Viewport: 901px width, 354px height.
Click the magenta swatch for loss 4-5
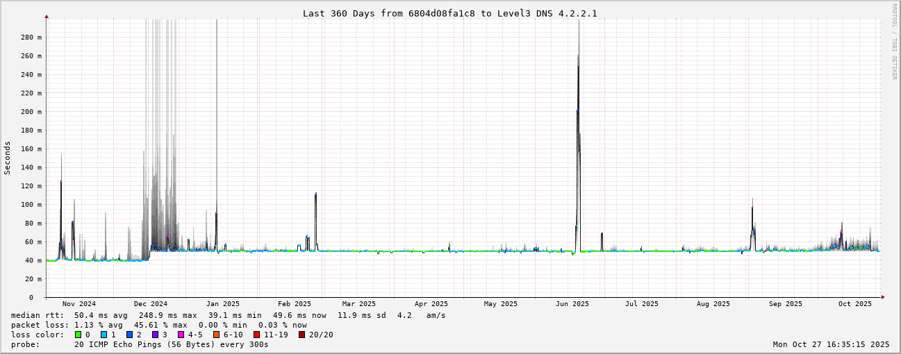(181, 335)
